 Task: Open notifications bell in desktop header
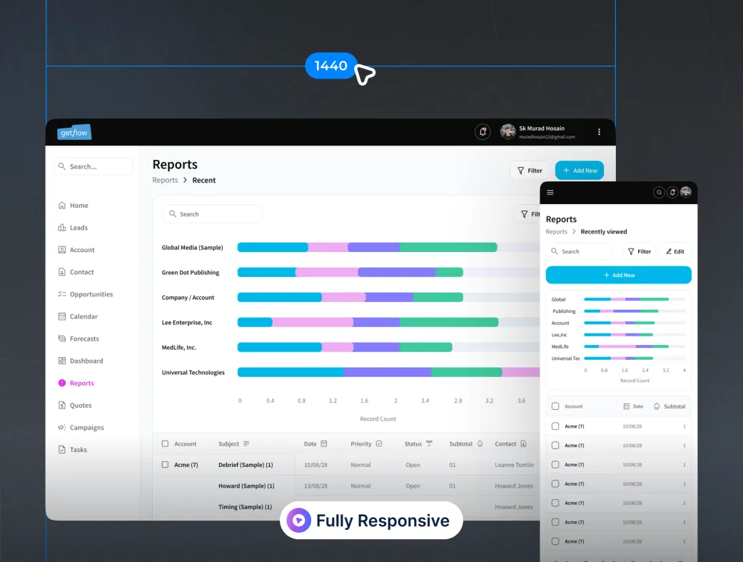pos(482,132)
